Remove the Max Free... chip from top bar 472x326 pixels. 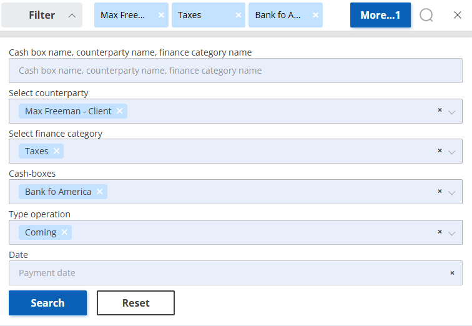161,15
